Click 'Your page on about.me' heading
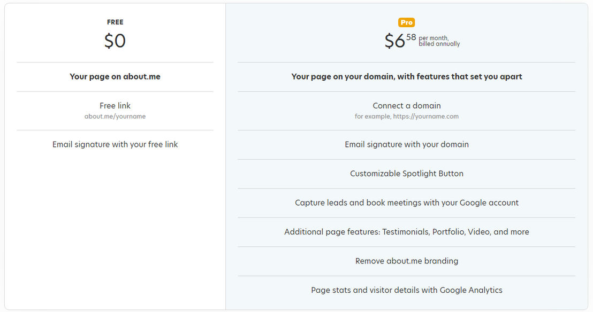This screenshot has width=593, height=312. (115, 77)
